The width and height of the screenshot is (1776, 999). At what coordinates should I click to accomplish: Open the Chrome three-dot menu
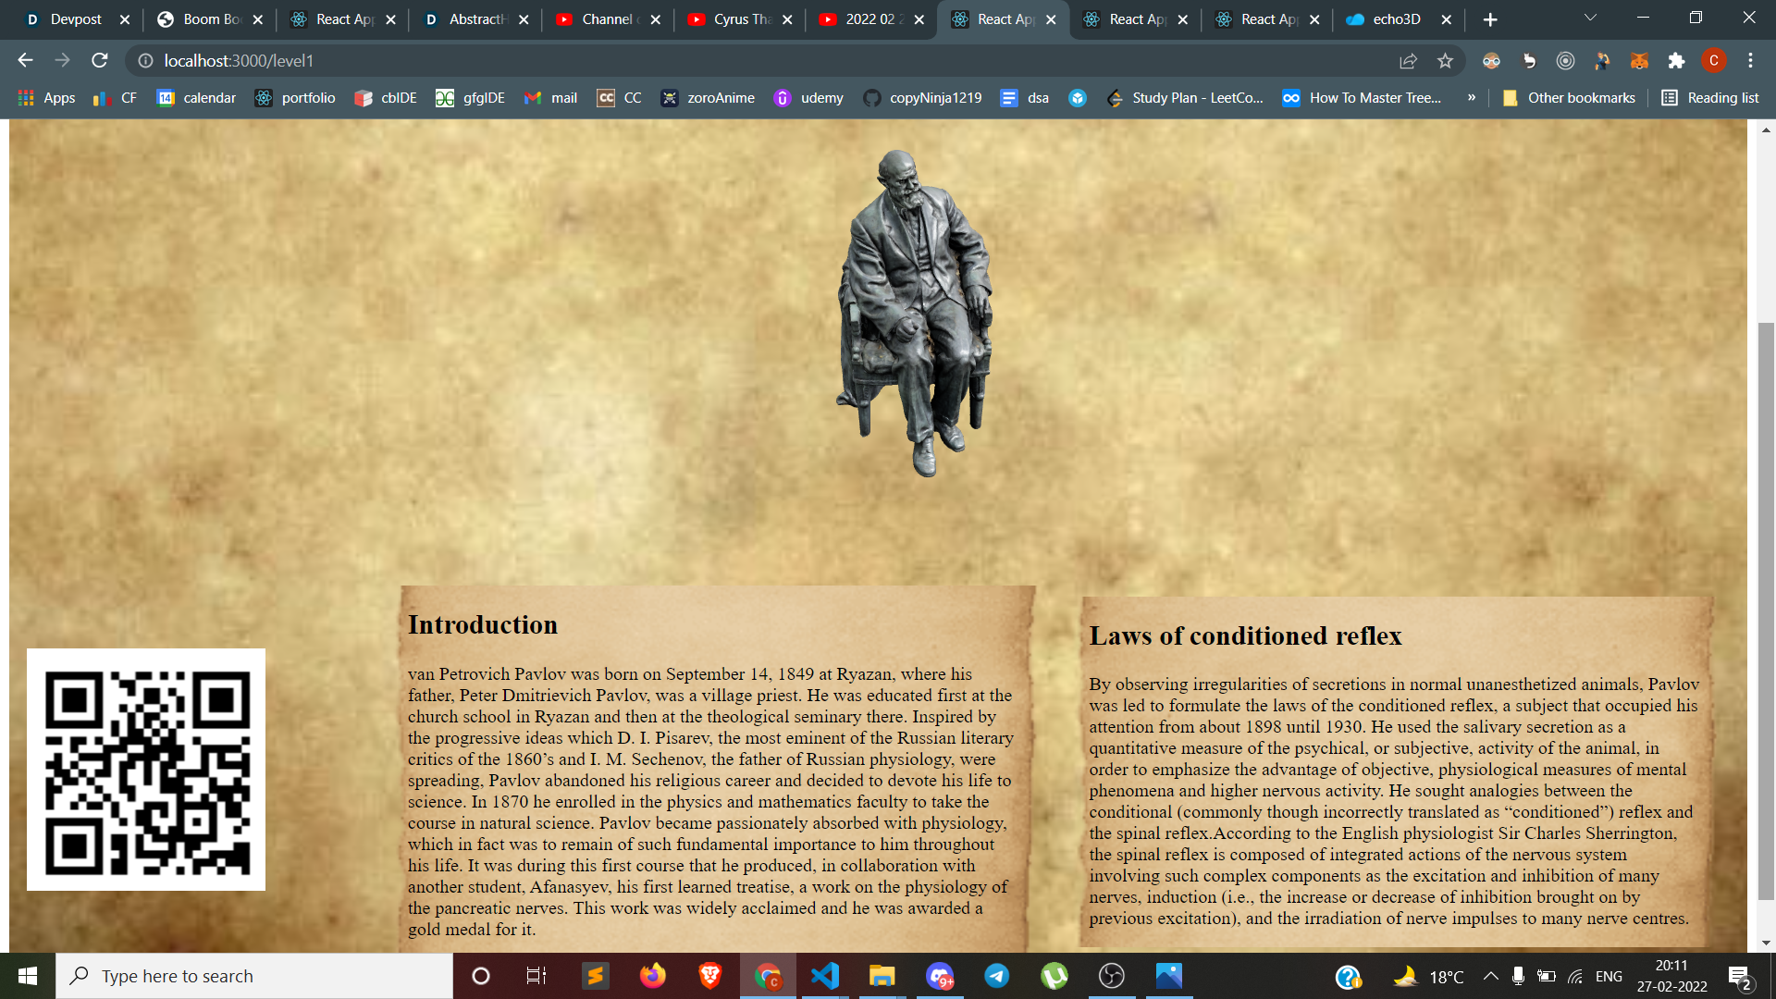pyautogui.click(x=1750, y=60)
